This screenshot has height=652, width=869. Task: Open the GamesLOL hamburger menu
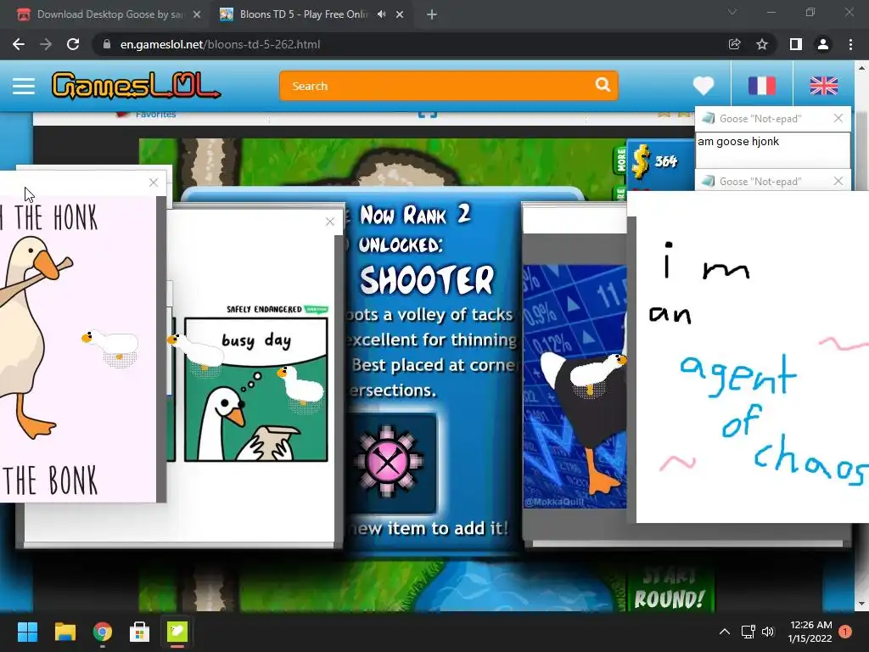[24, 86]
